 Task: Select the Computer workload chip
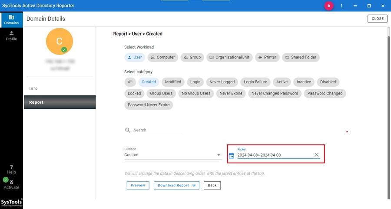tap(162, 57)
